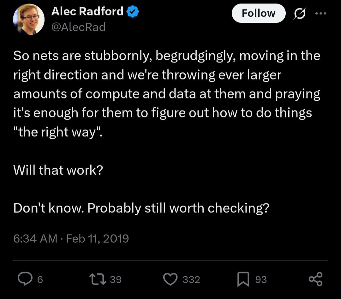Click the 6:34 AM timestamp
The image size is (341, 299).
pyautogui.click(x=35, y=238)
